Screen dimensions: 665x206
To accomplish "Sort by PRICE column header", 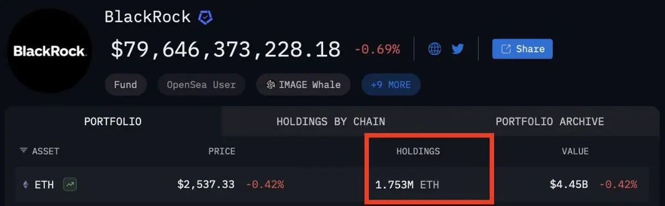I will tap(222, 151).
